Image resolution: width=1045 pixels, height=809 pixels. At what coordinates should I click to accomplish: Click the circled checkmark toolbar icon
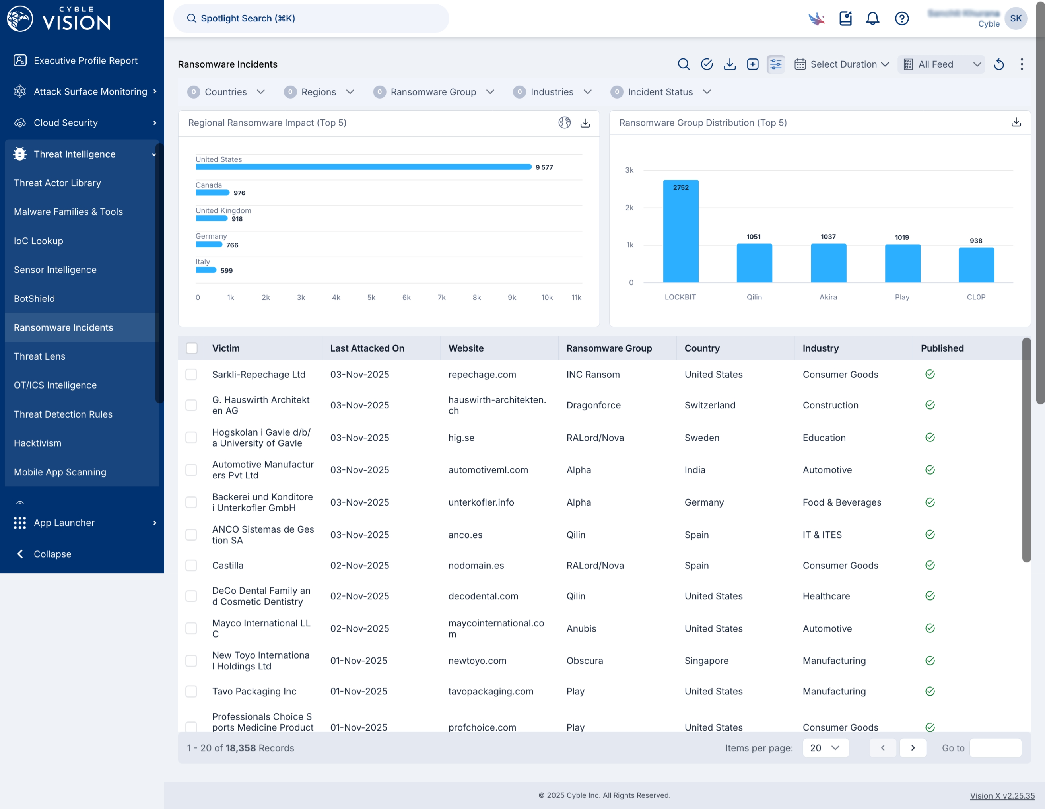707,64
